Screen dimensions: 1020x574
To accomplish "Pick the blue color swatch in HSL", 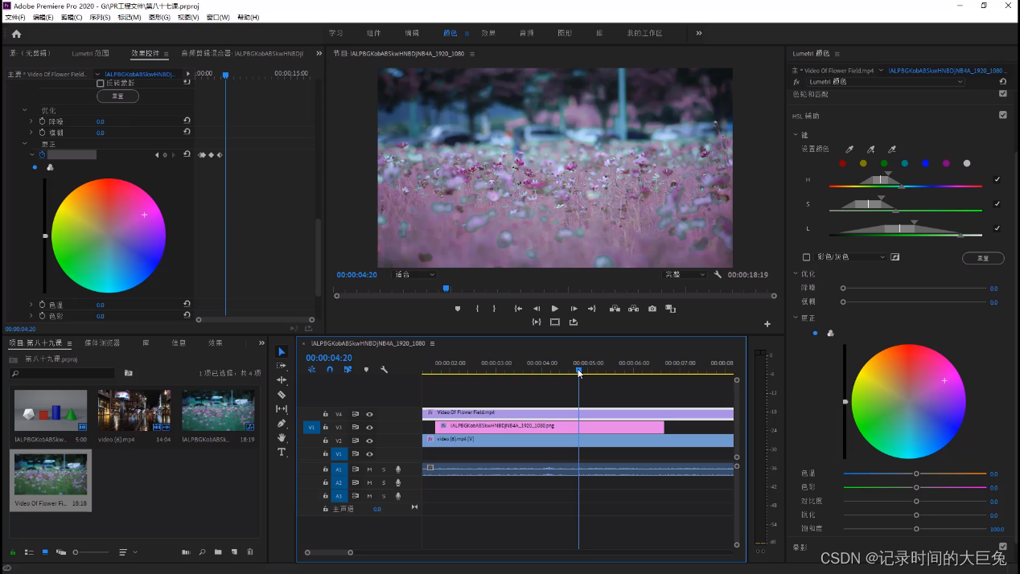I will click(x=925, y=163).
